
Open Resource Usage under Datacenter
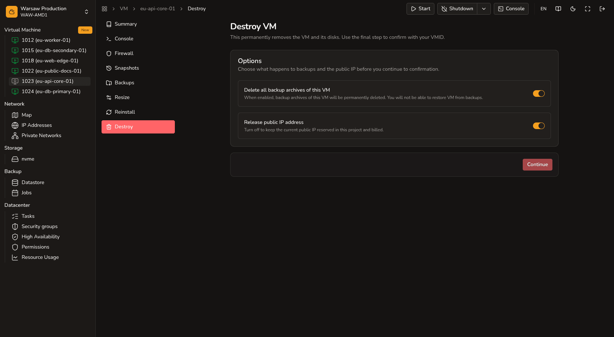(49, 257)
